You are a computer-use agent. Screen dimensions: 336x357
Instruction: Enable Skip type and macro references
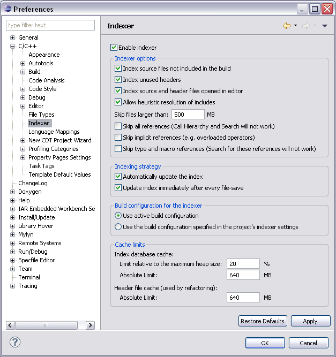click(118, 149)
